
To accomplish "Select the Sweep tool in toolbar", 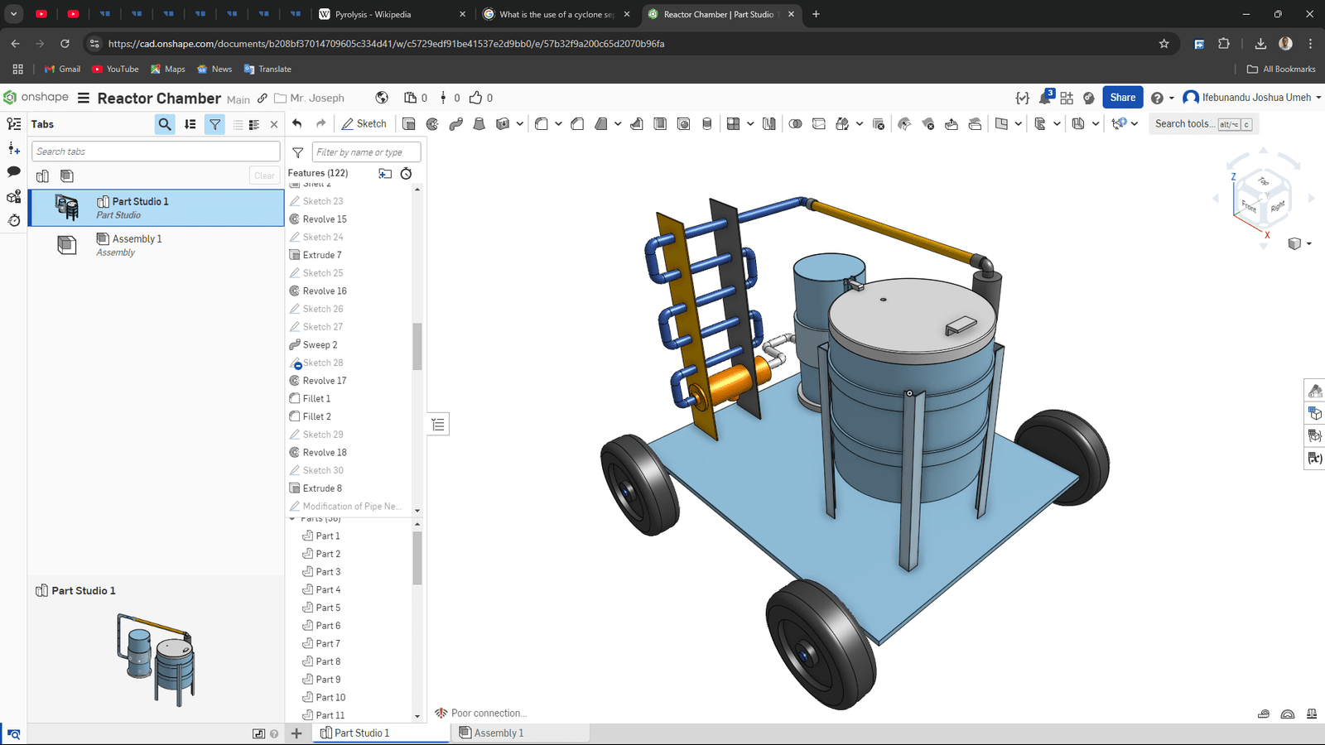I will click(455, 124).
